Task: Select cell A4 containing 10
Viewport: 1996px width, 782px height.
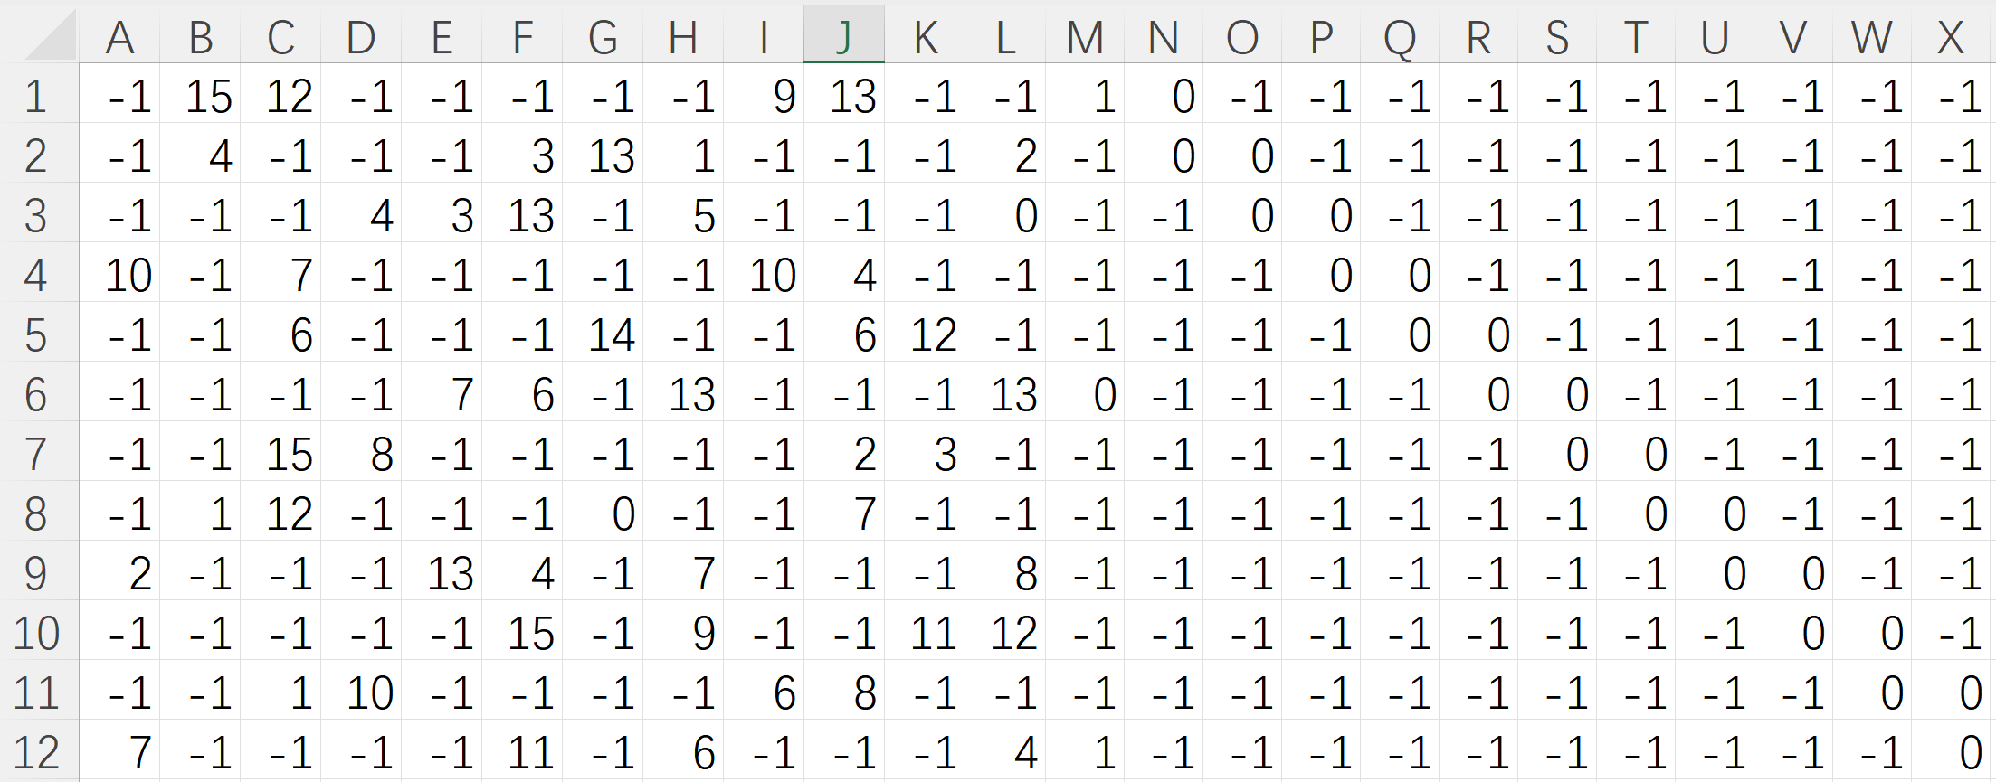Action: [x=119, y=275]
